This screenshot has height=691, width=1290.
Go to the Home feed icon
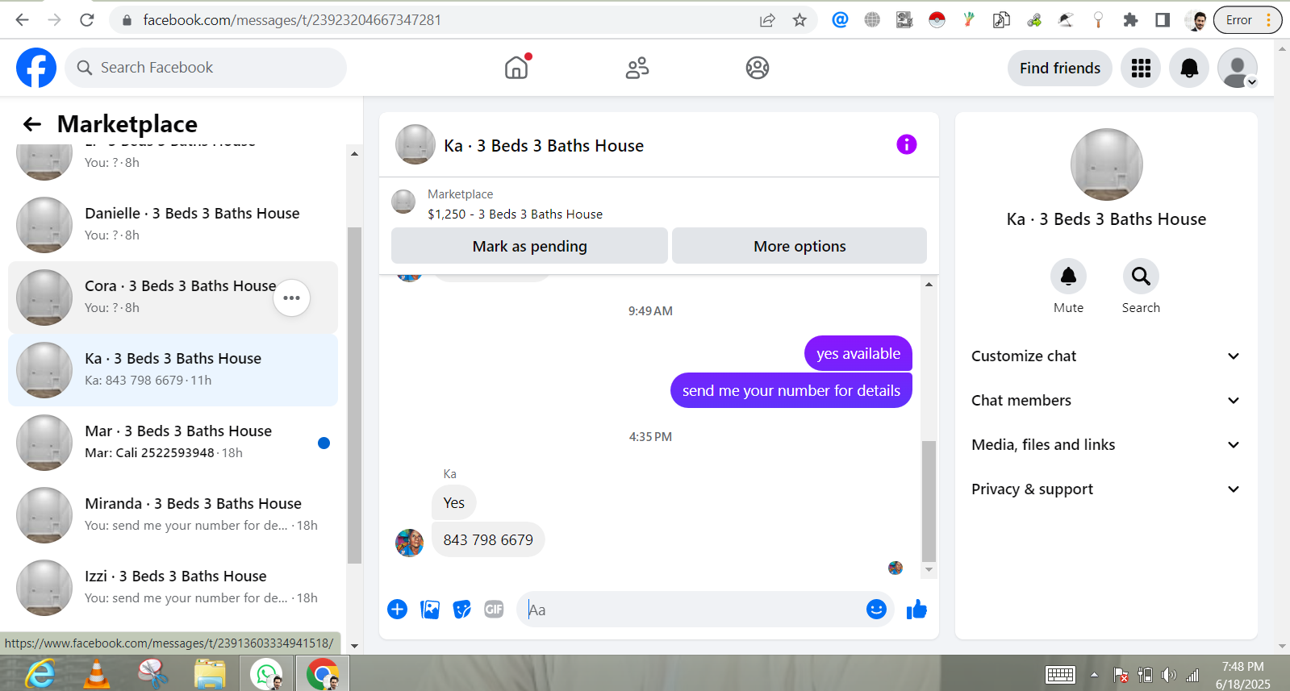pyautogui.click(x=516, y=68)
